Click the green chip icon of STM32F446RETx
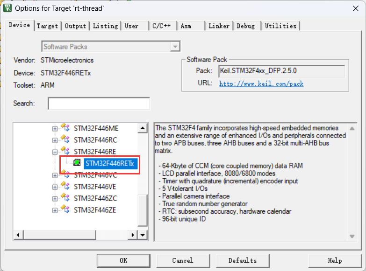The height and width of the screenshot is (271, 366). click(x=77, y=162)
